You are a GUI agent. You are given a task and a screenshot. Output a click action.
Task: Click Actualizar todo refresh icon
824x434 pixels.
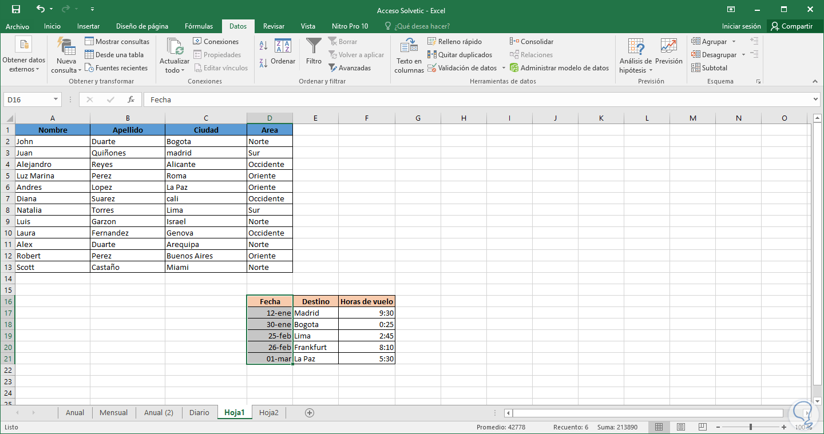coord(174,55)
